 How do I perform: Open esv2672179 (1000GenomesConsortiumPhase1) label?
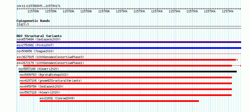pos(50,63)
